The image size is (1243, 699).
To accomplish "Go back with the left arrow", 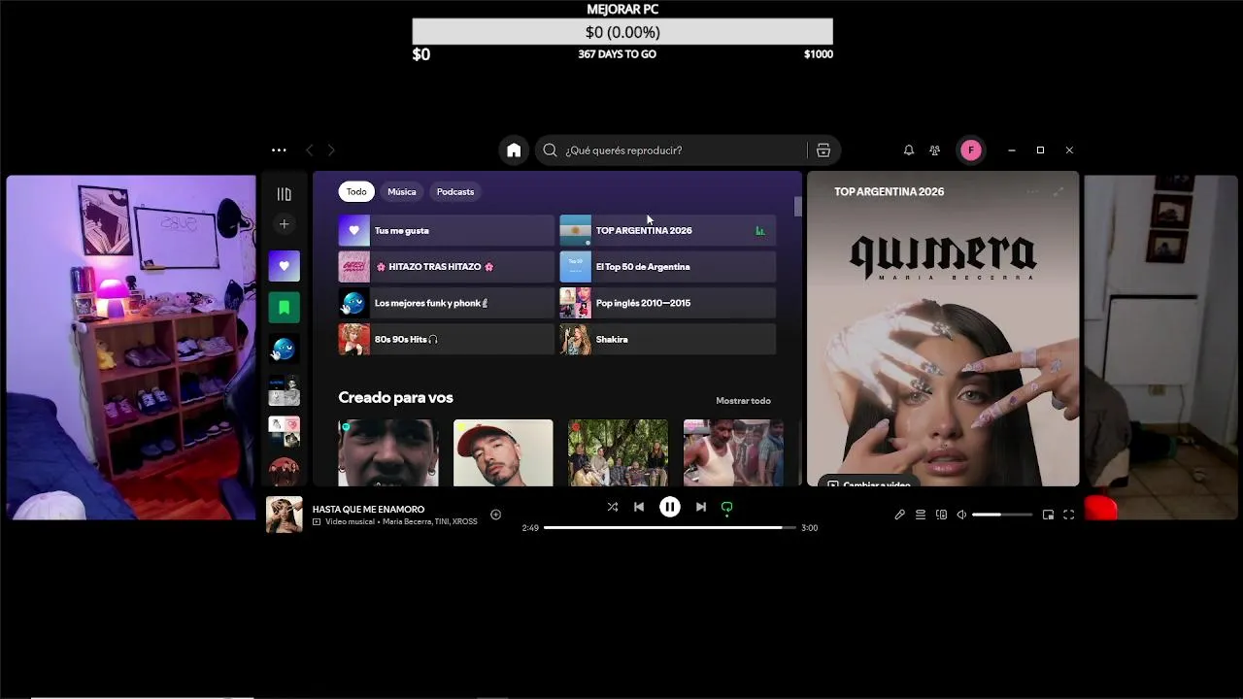I will click(310, 150).
